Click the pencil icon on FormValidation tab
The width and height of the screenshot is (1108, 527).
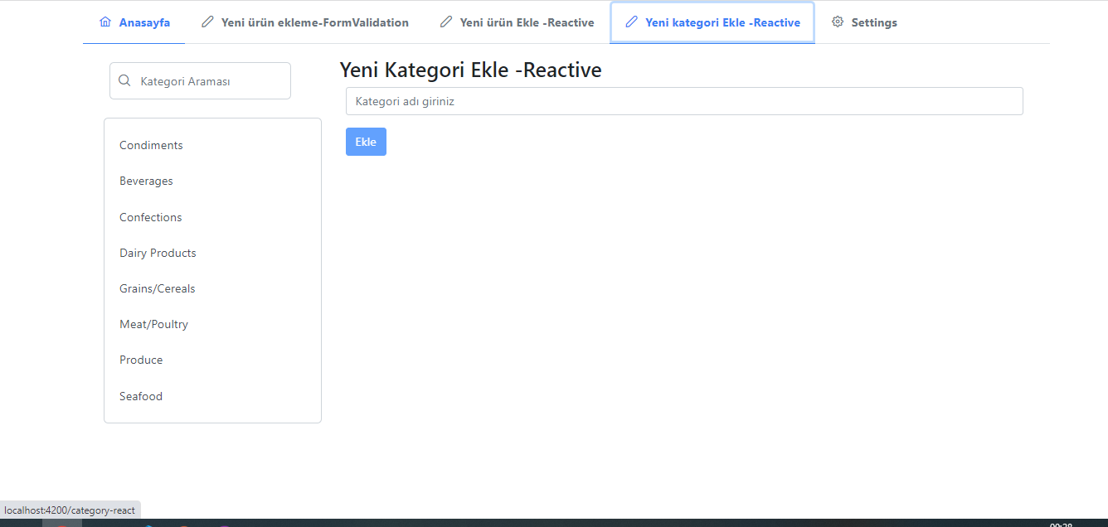[207, 22]
